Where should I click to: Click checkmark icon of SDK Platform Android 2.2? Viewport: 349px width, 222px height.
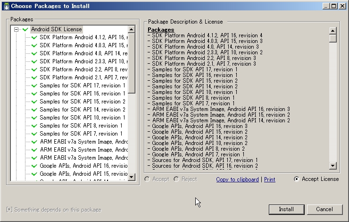[34, 69]
